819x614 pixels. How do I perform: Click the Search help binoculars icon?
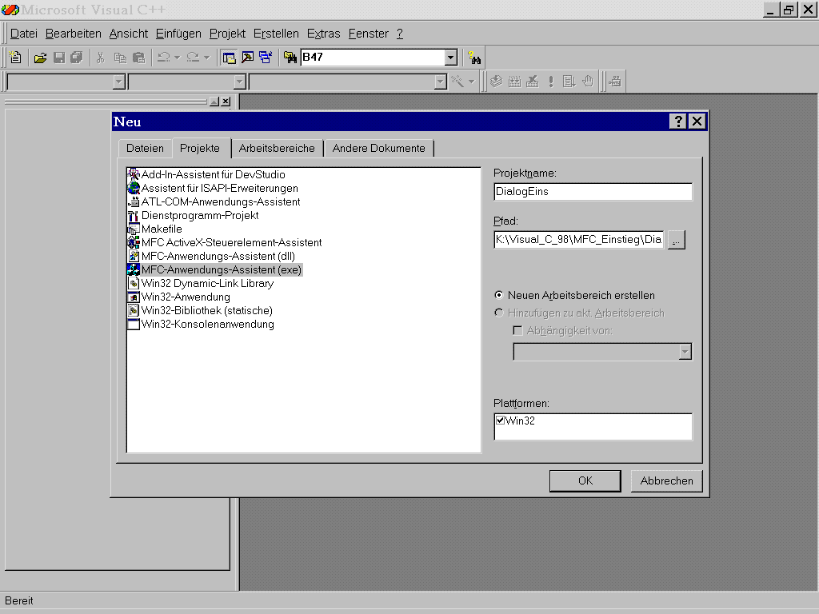coord(474,58)
